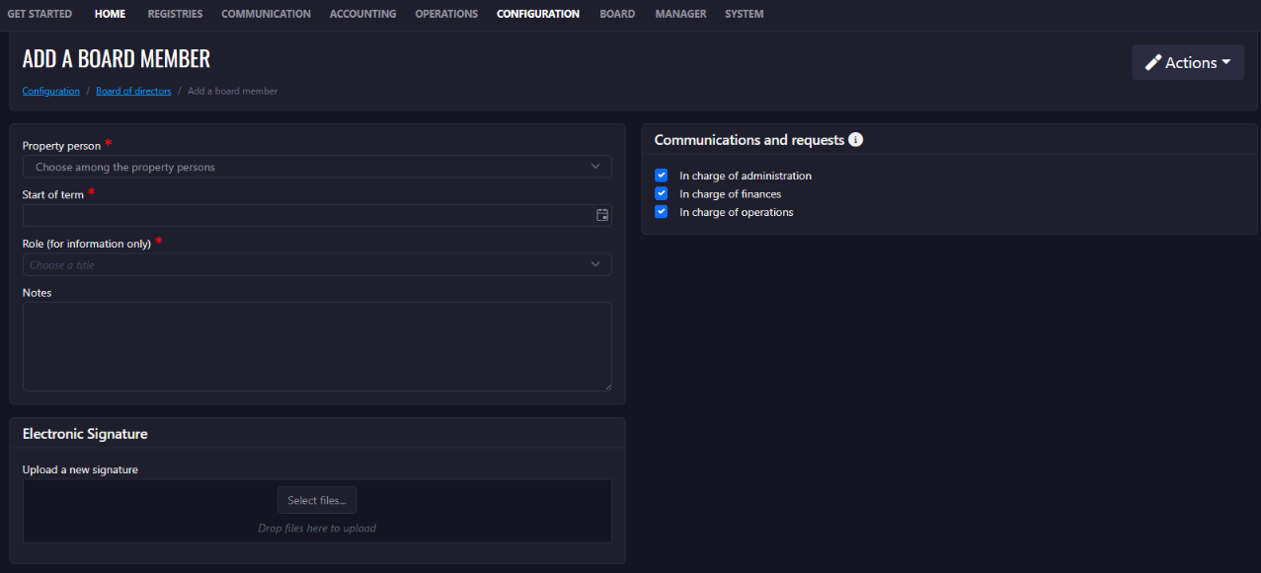Open the Registries menu

point(175,14)
